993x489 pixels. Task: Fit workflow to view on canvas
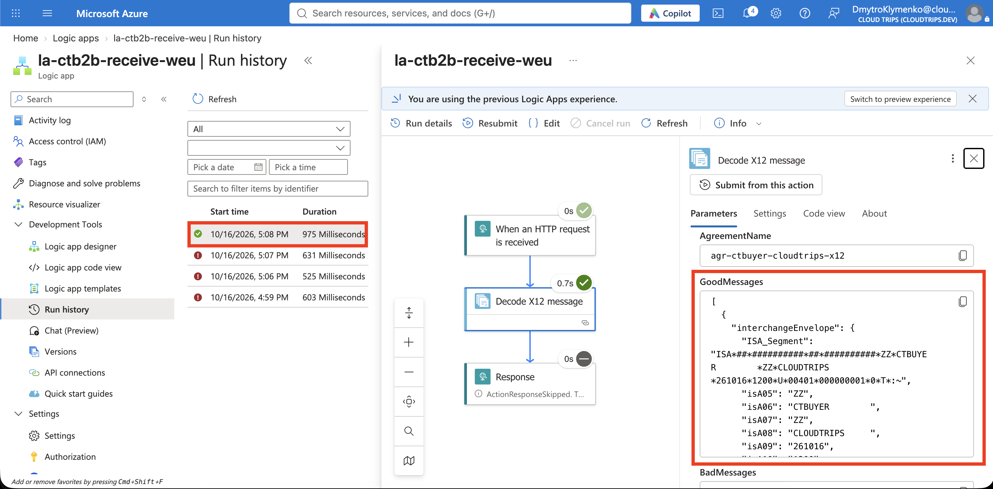coord(409,402)
